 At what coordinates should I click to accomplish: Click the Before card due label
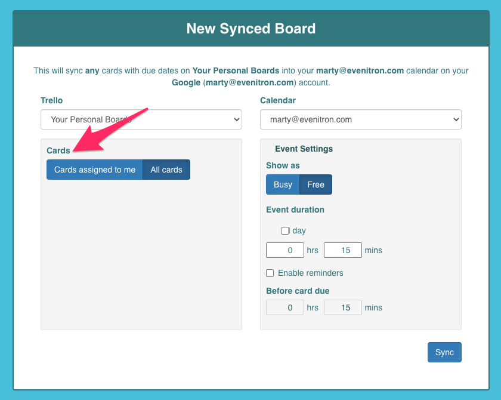[298, 291]
